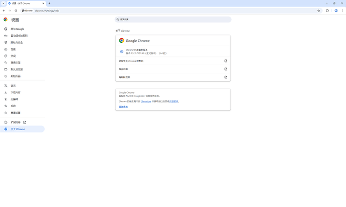Open 搜索引擎 settings in the sidebar
Viewport: 346px width, 207px height.
point(22,62)
